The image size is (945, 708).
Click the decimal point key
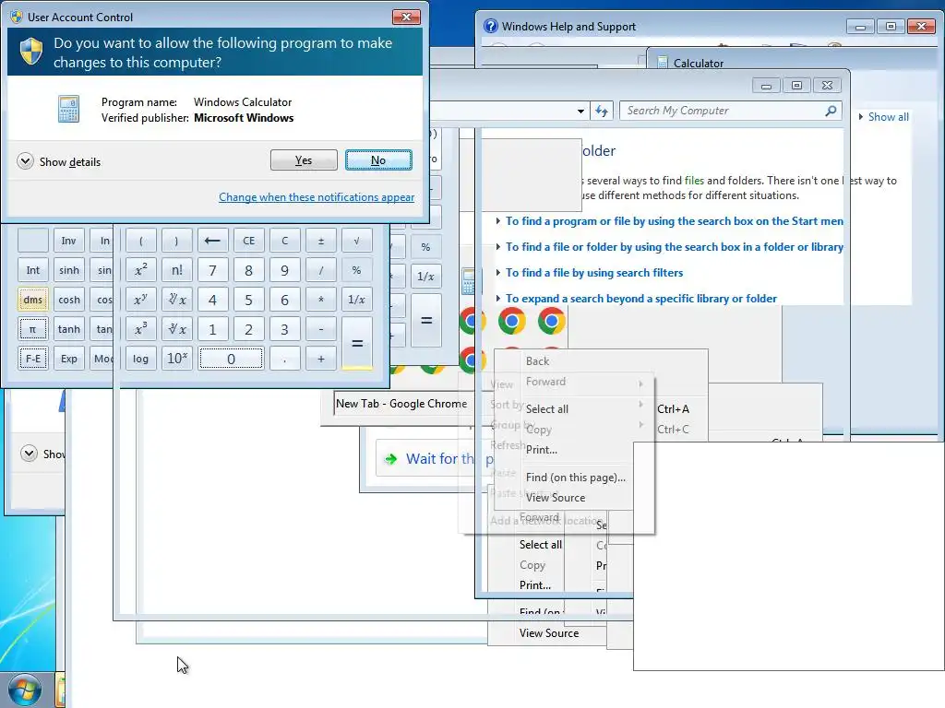[x=284, y=359]
